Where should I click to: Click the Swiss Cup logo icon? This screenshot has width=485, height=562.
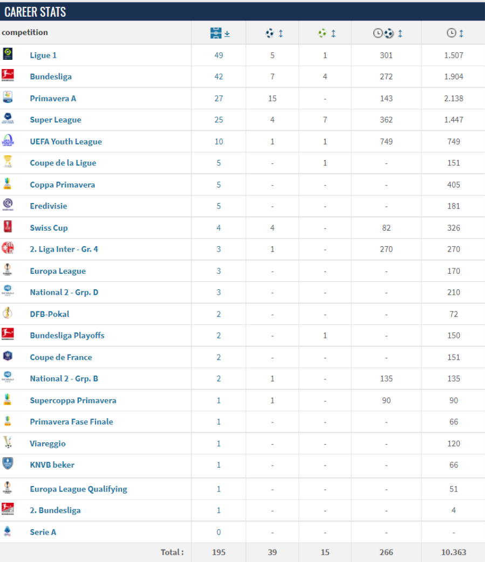[x=8, y=226]
